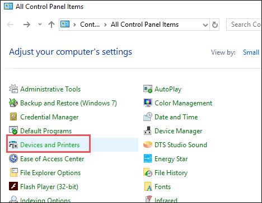Open Default Programs link

(x=46, y=131)
